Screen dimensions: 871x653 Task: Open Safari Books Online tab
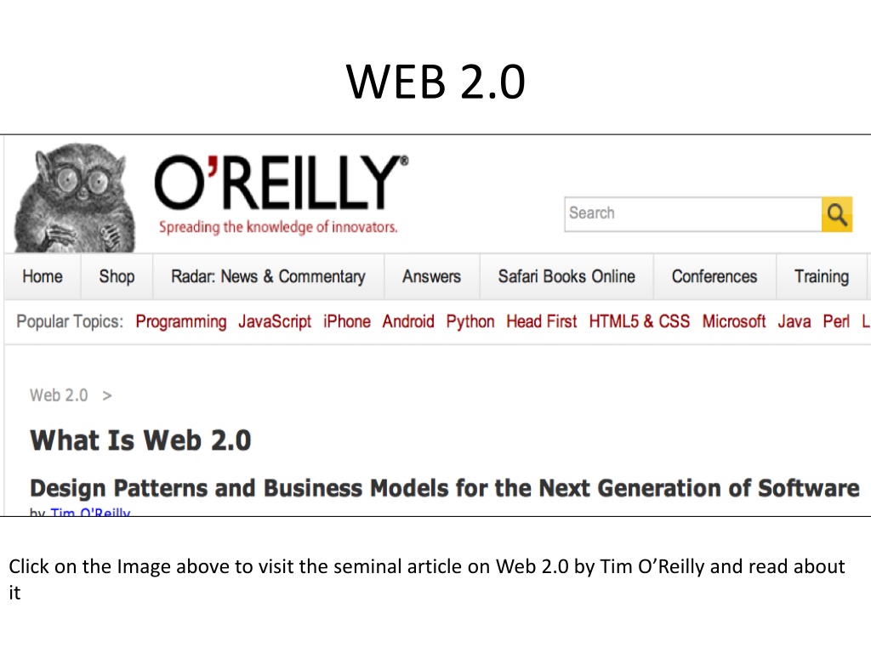pyautogui.click(x=566, y=276)
